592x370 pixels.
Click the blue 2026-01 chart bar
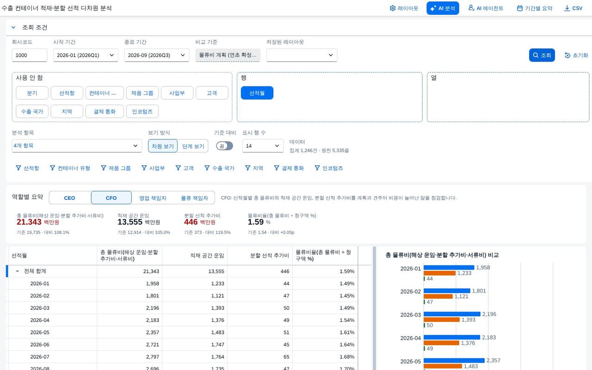pyautogui.click(x=449, y=267)
